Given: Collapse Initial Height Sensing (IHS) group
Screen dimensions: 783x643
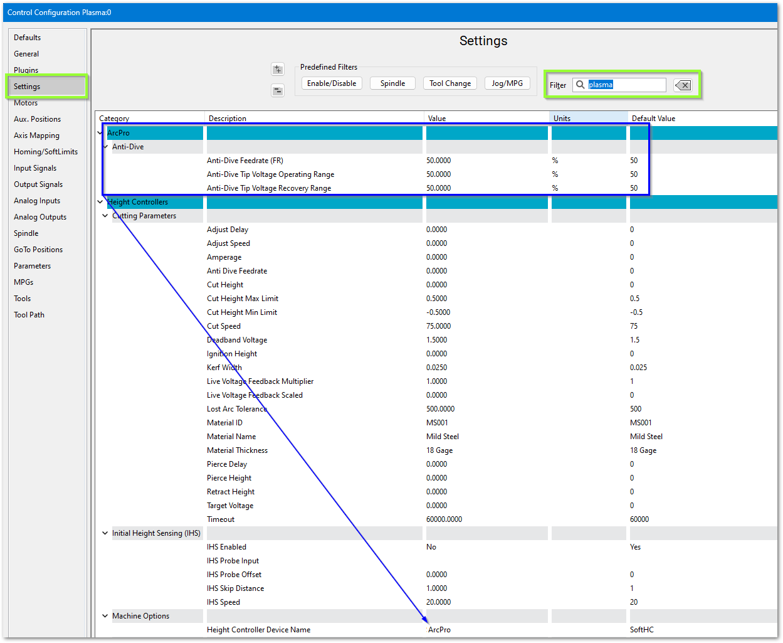Looking at the screenshot, I should [105, 533].
